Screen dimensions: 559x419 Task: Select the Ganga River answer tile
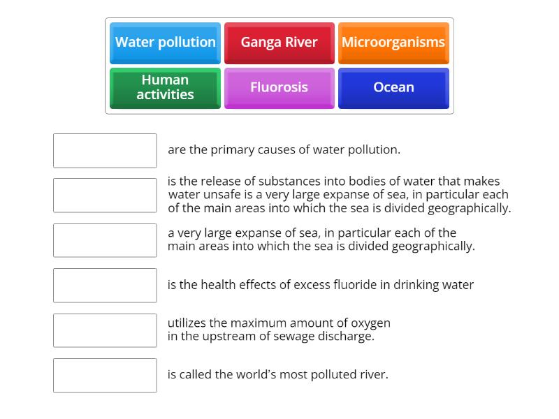tap(279, 43)
